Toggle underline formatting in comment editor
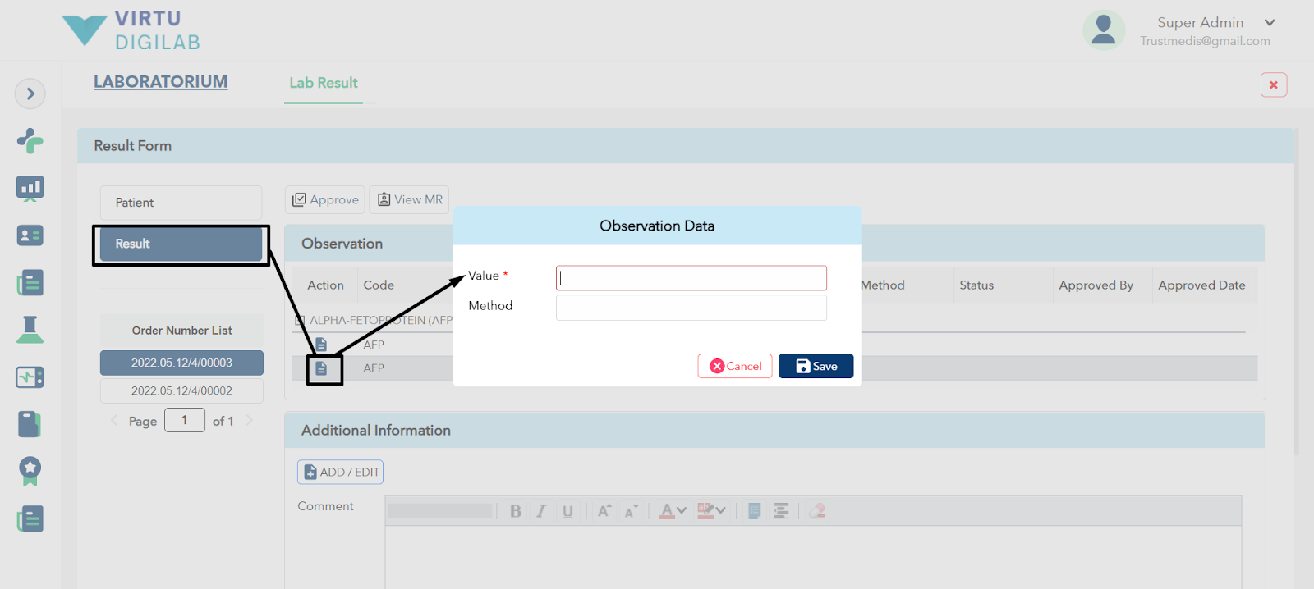Image resolution: width=1314 pixels, height=589 pixels. point(567,511)
